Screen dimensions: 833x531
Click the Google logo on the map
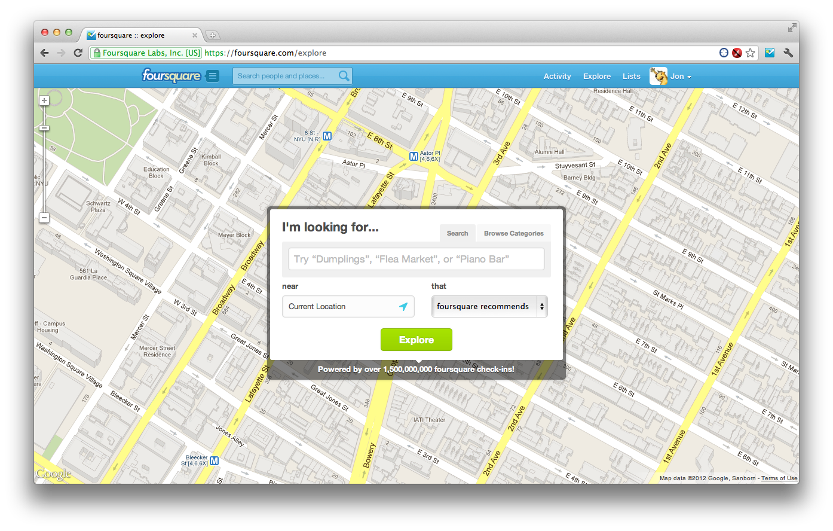pyautogui.click(x=54, y=474)
